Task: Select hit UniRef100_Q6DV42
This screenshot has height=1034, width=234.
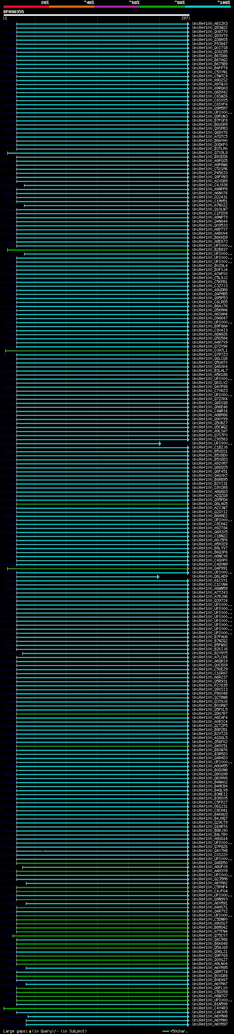Action: click(210, 92)
